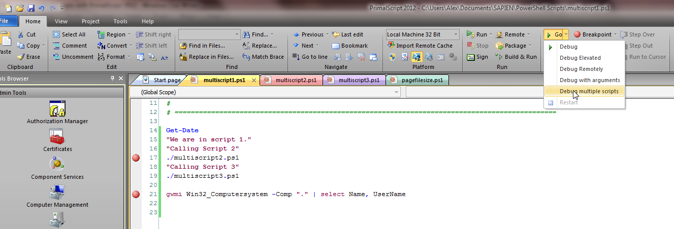
Task: Open the Breakpoint dropdown
Action: coord(615,34)
